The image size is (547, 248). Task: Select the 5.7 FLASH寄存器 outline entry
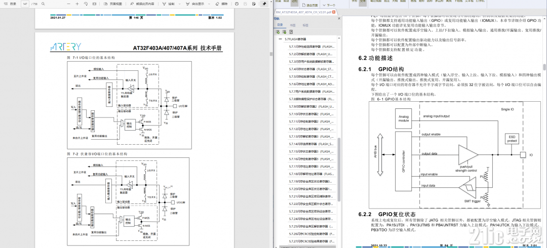(x=295, y=39)
